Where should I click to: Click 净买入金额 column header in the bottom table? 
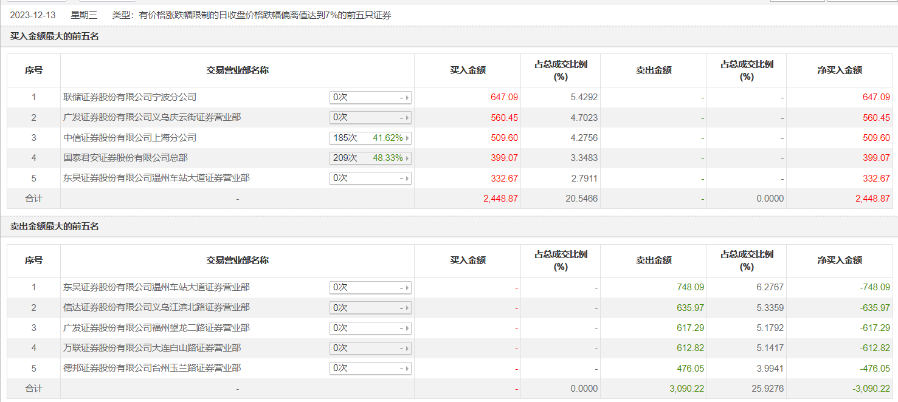(x=840, y=261)
